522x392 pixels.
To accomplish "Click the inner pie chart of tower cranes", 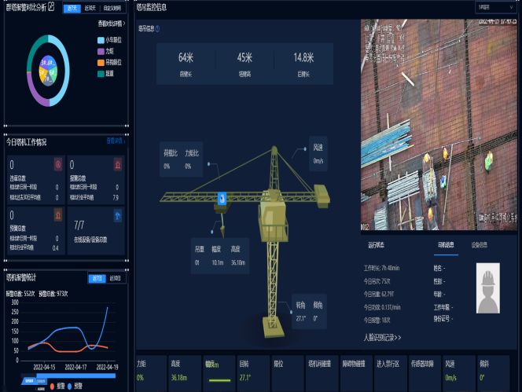I will [x=48, y=71].
